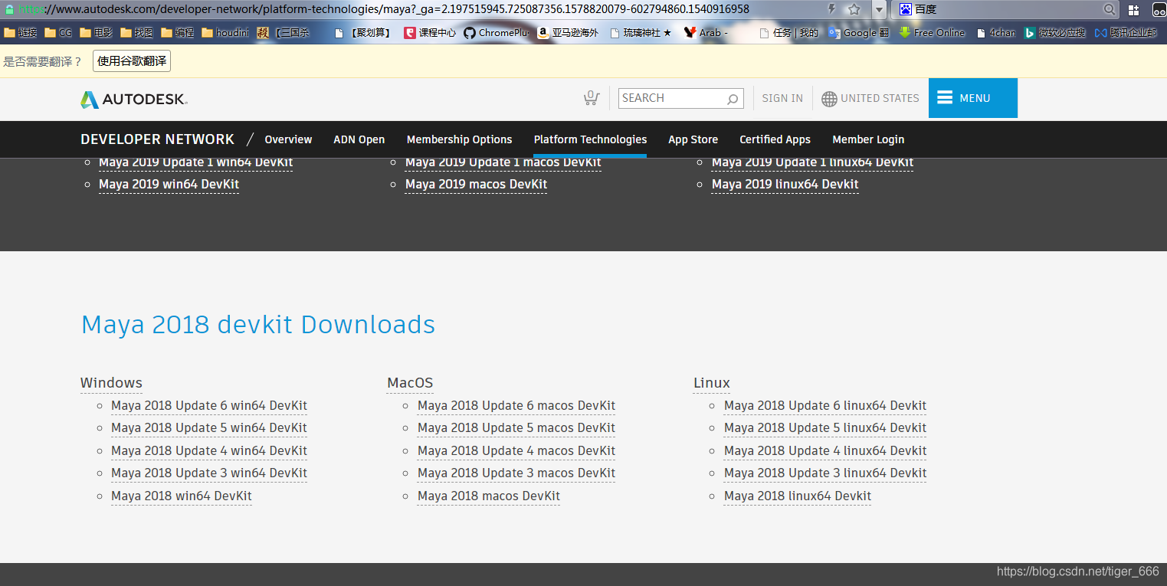Download Maya 2018 Update 4 macos DevKit
1167x586 pixels.
click(516, 451)
